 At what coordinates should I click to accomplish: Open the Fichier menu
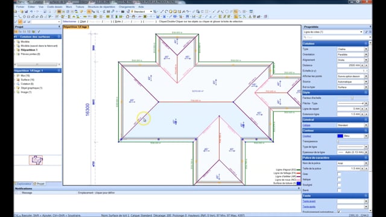[20, 7]
